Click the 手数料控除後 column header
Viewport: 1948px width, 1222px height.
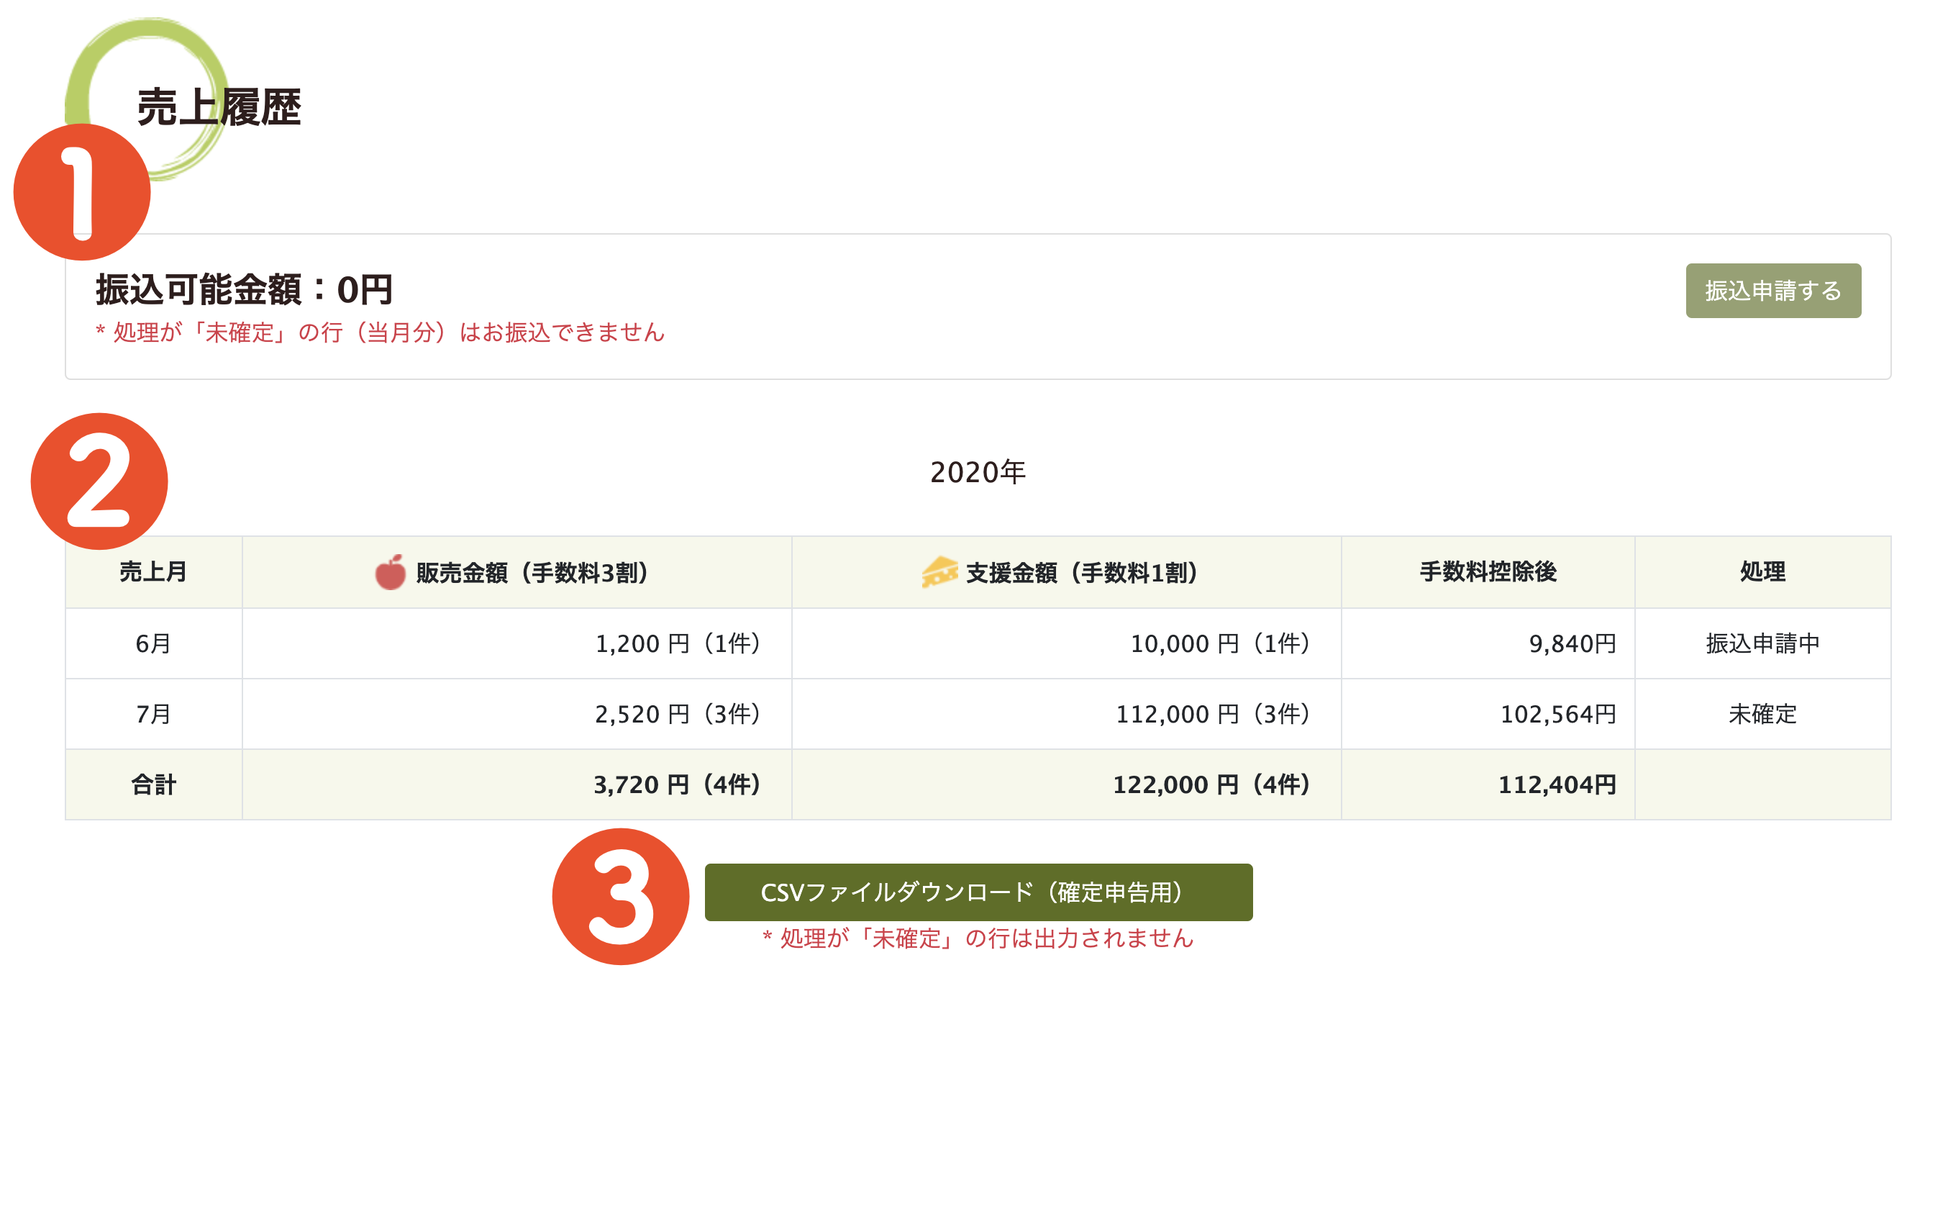1488,572
